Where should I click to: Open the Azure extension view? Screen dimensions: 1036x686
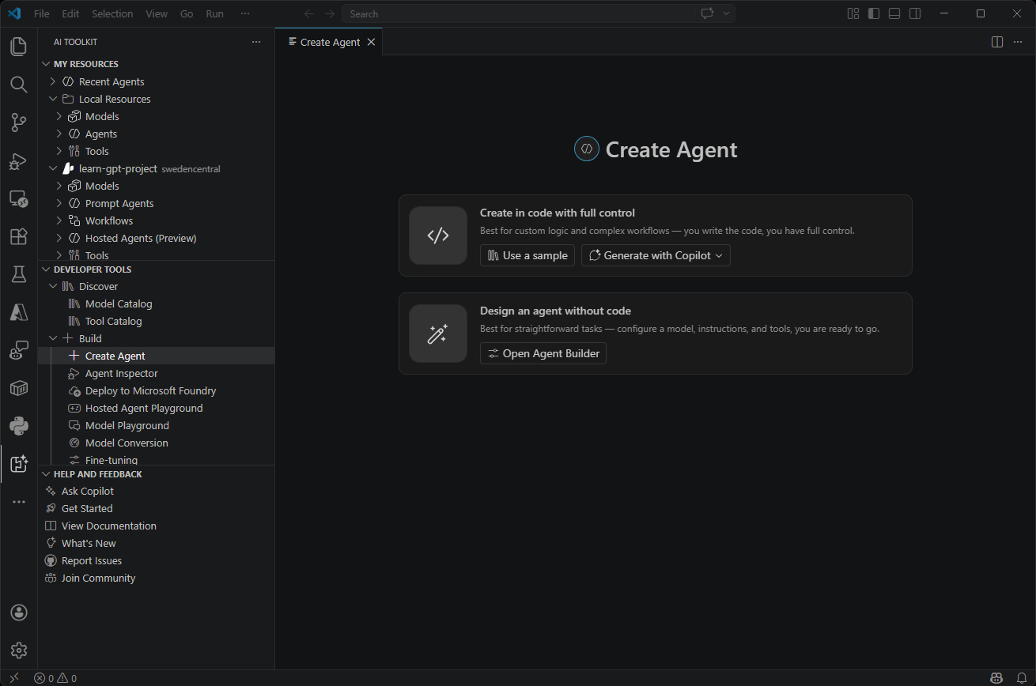point(18,312)
